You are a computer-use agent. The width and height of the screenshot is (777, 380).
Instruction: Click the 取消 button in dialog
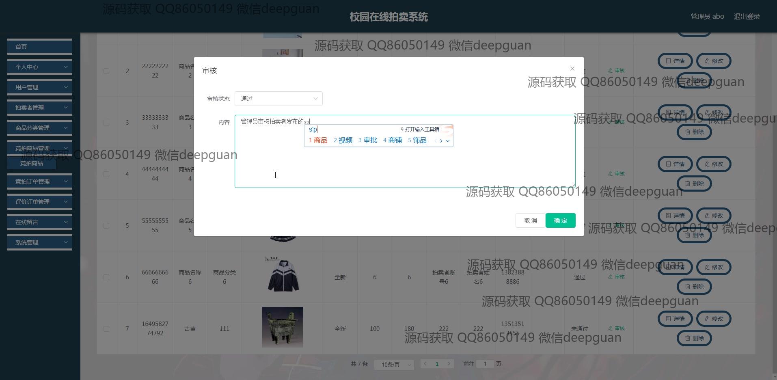tap(530, 220)
